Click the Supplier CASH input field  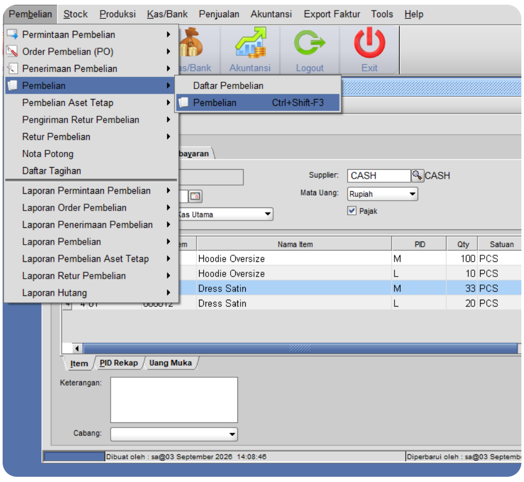(379, 176)
